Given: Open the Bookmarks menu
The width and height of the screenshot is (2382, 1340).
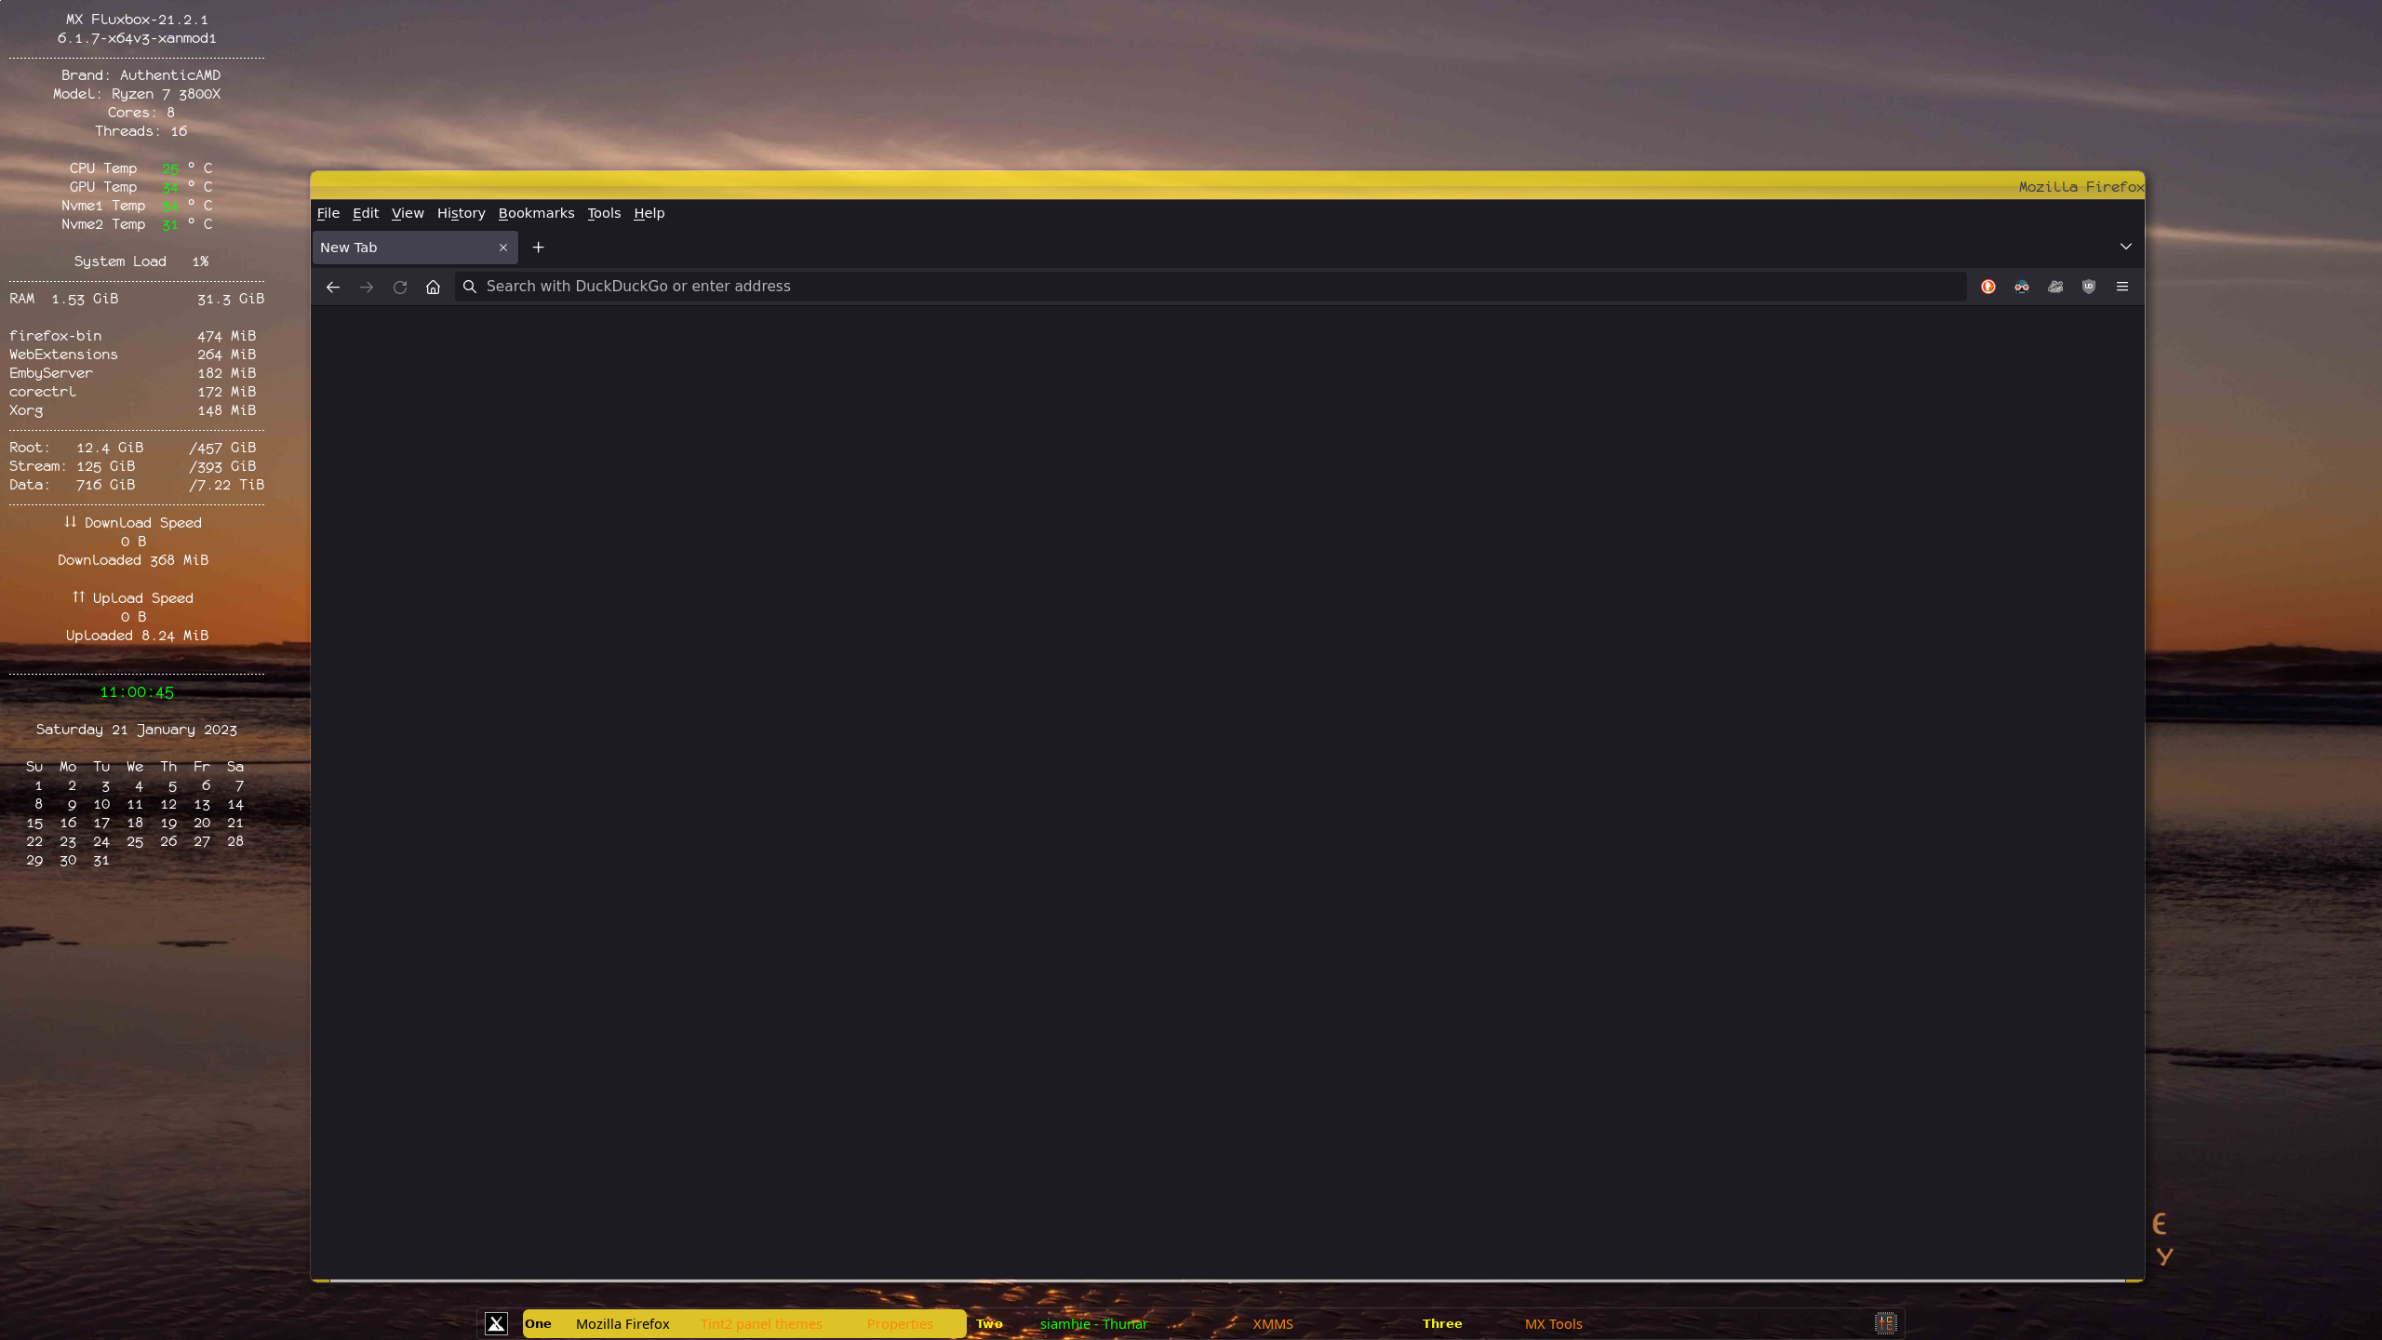Looking at the screenshot, I should click(x=536, y=213).
